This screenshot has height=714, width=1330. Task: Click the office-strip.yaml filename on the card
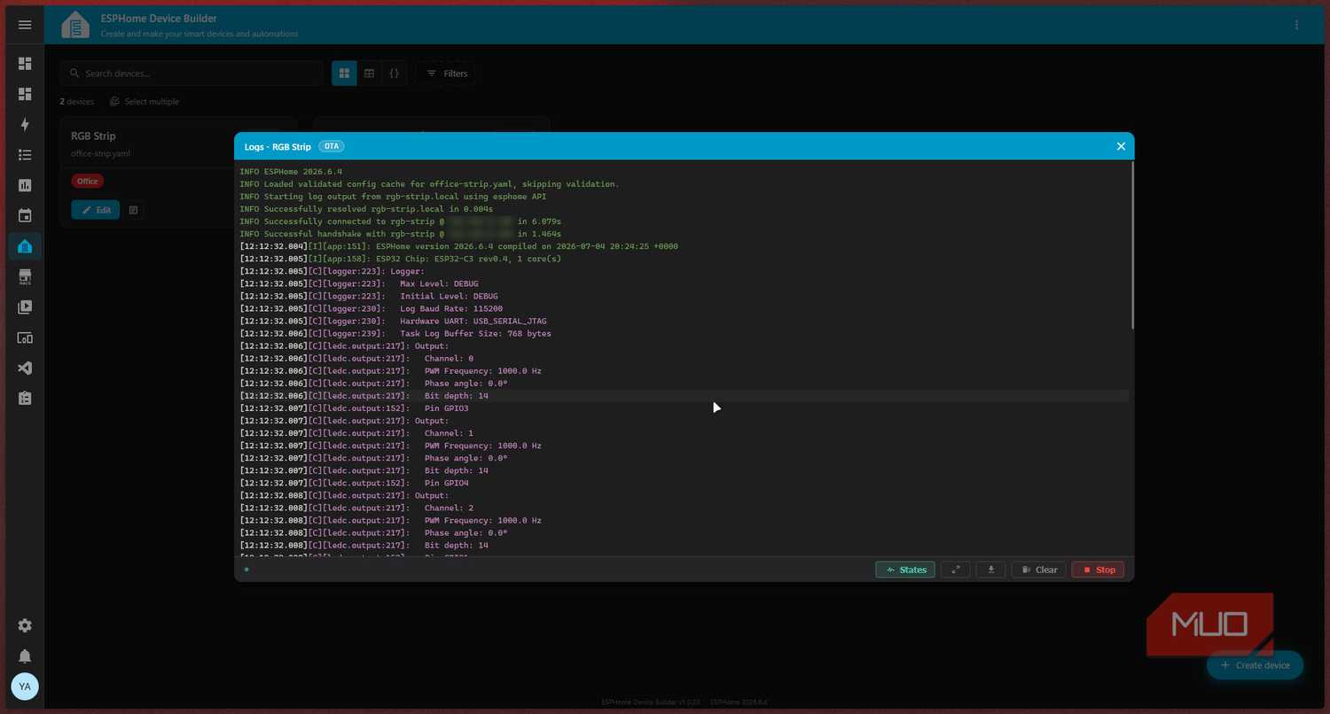click(101, 153)
